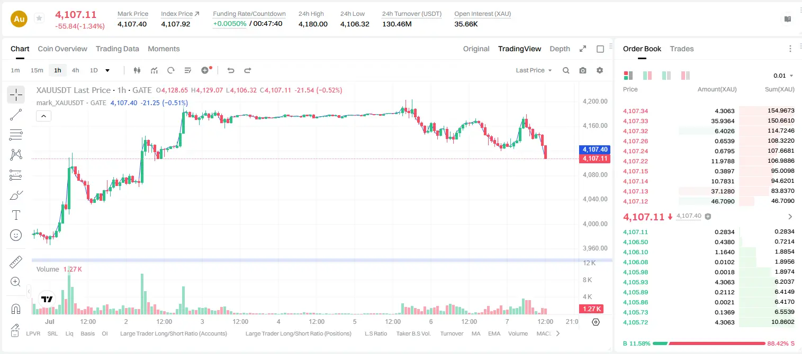Toggle magnet mode in drawing toolbar
The width and height of the screenshot is (802, 354).
[16, 309]
